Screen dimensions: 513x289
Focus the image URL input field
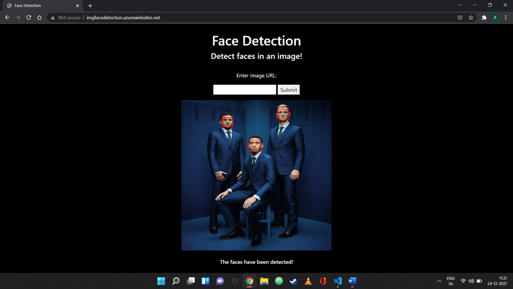[244, 90]
